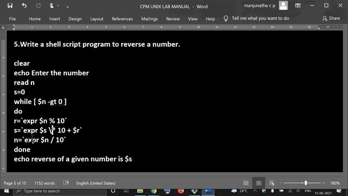This screenshot has width=348, height=196.
Task: Open Ribbon Display Options
Action: [x=298, y=5]
